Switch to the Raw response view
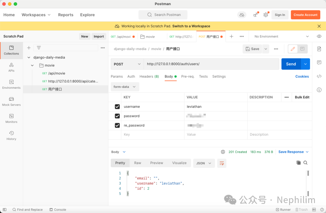This screenshot has width=326, height=213. coord(137,163)
